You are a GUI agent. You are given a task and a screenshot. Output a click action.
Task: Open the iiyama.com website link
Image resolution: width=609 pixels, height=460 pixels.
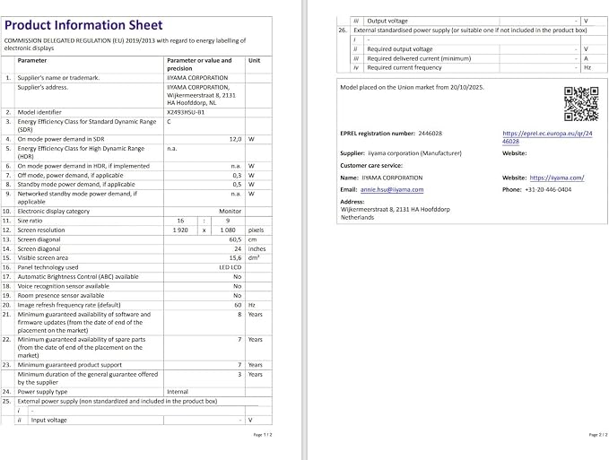tap(557, 178)
